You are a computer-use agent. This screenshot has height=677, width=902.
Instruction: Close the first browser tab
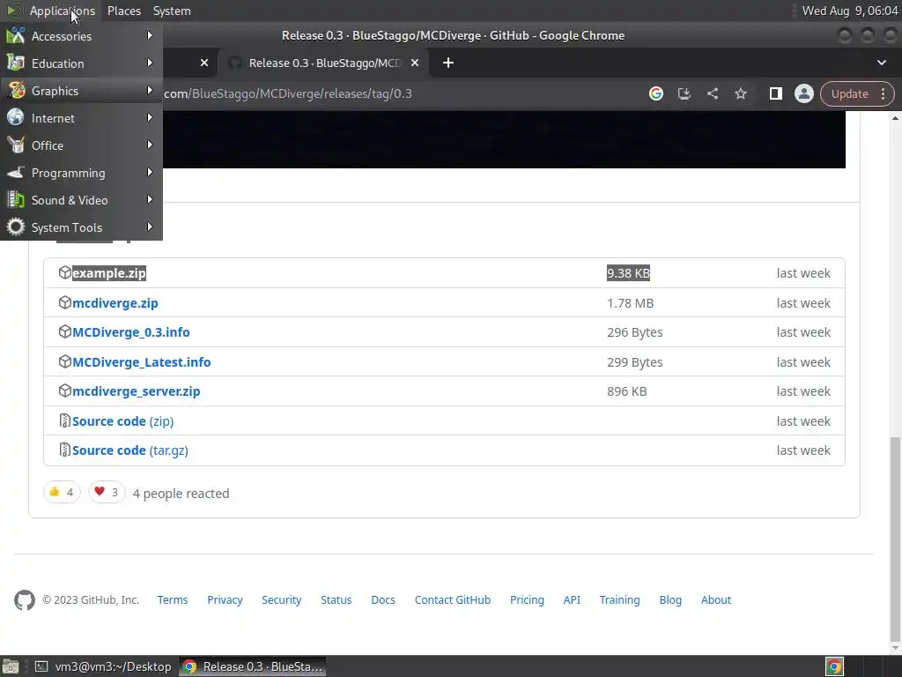(204, 63)
